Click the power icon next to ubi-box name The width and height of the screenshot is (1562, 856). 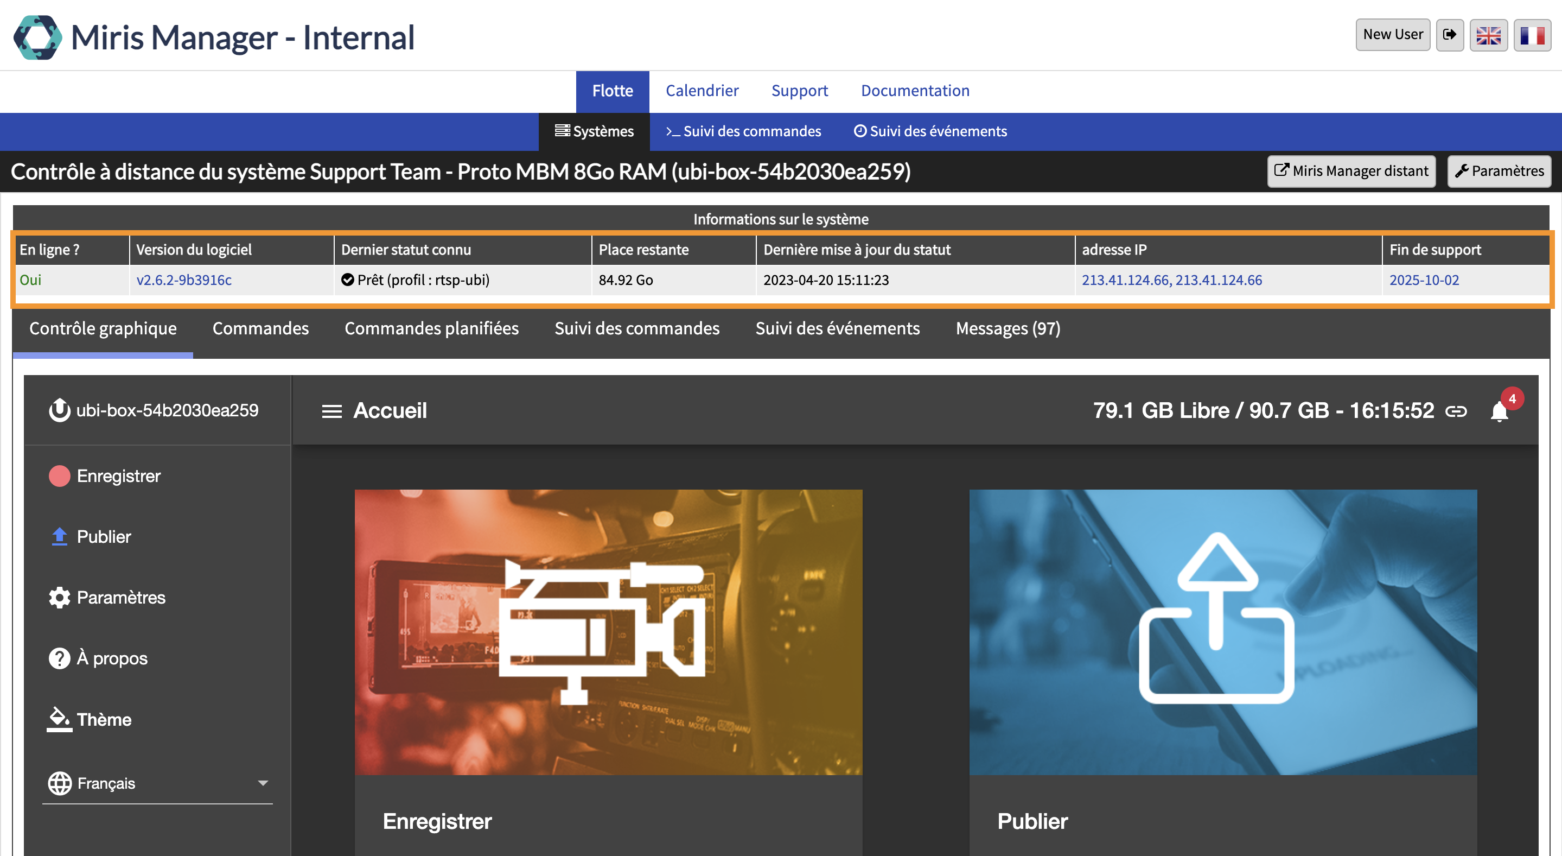(60, 410)
